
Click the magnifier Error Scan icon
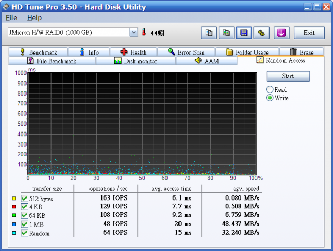[x=171, y=51]
